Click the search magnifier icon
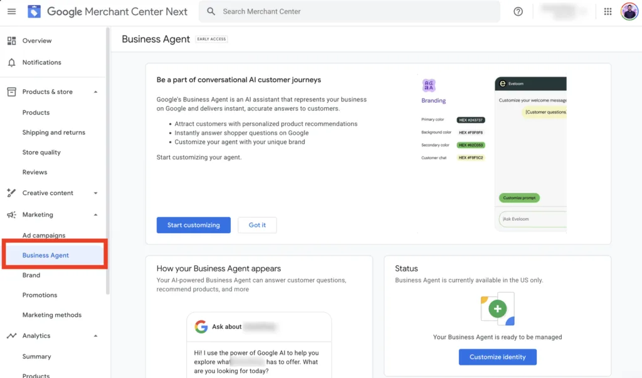642x378 pixels. [211, 11]
